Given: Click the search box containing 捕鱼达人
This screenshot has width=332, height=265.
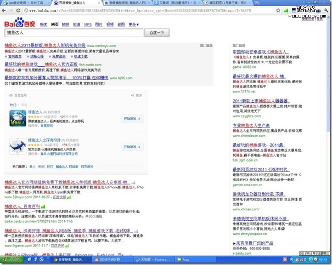Looking at the screenshot, I should 73,34.
